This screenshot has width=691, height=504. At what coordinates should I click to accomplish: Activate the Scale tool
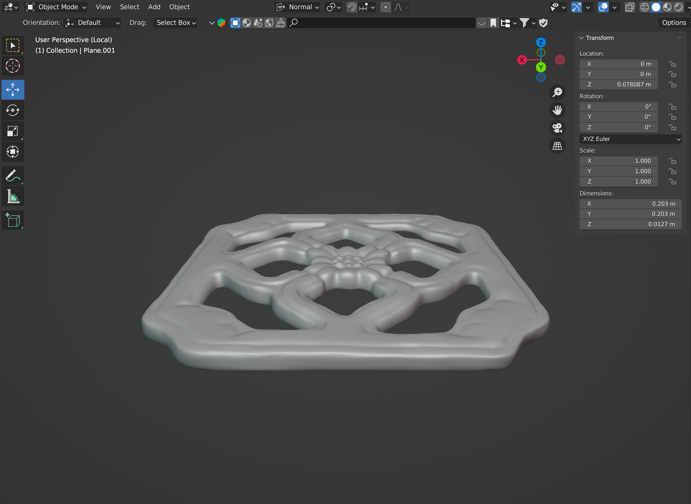pyautogui.click(x=12, y=131)
